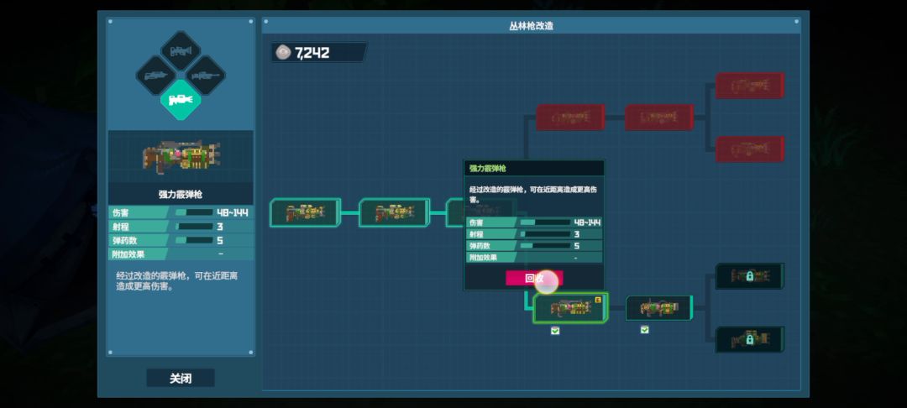Click the 伤害 label in the left panel
This screenshot has height=408, width=907.
pos(121,212)
